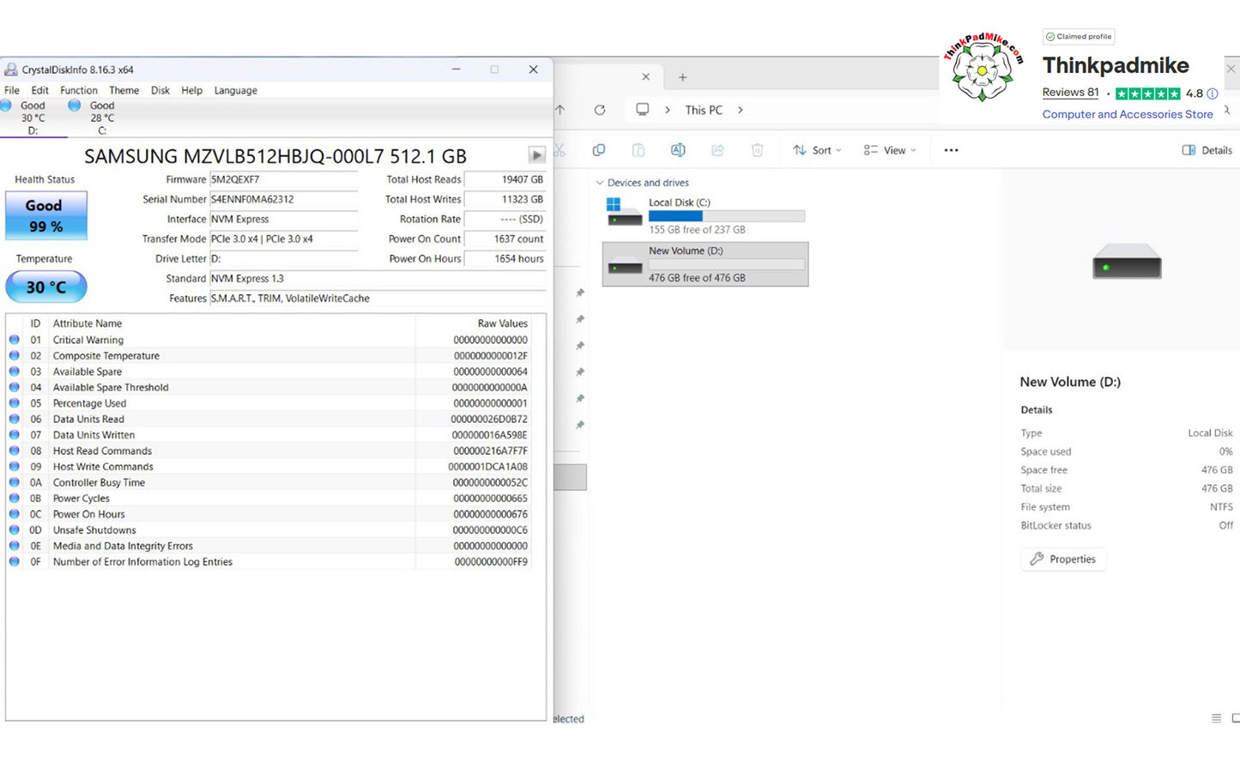Open the See more (three dots) menu

click(951, 150)
